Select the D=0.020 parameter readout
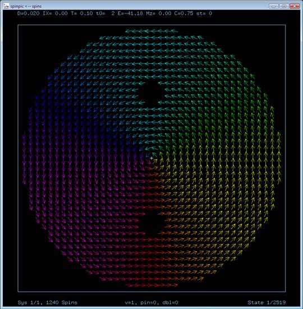The width and height of the screenshot is (303, 309). (x=29, y=13)
